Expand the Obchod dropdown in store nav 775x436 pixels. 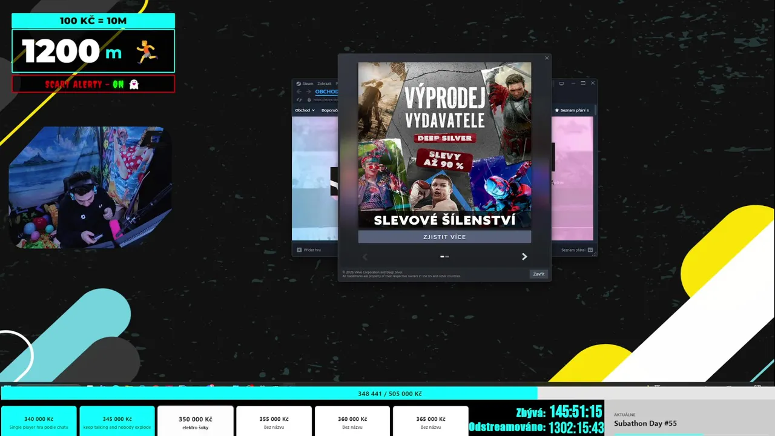(x=305, y=110)
